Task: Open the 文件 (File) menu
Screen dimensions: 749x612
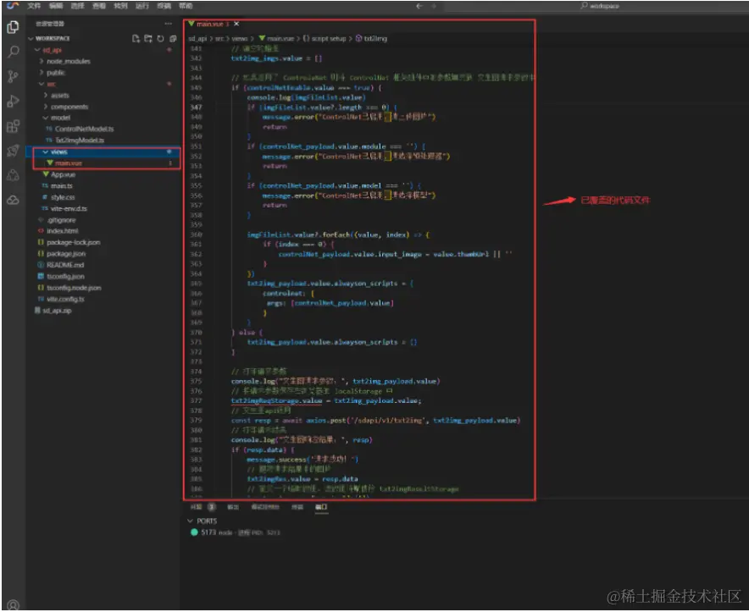Action: [33, 6]
